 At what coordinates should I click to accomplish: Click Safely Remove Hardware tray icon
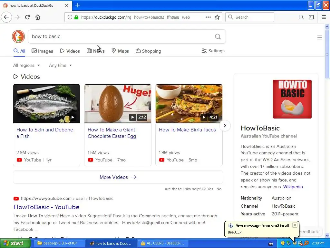[288, 243]
